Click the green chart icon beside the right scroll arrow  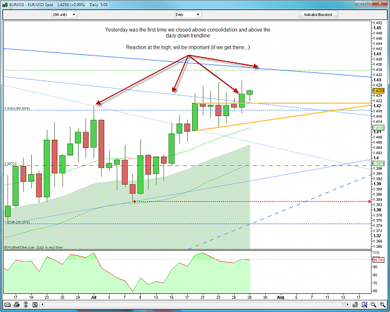pos(355,305)
